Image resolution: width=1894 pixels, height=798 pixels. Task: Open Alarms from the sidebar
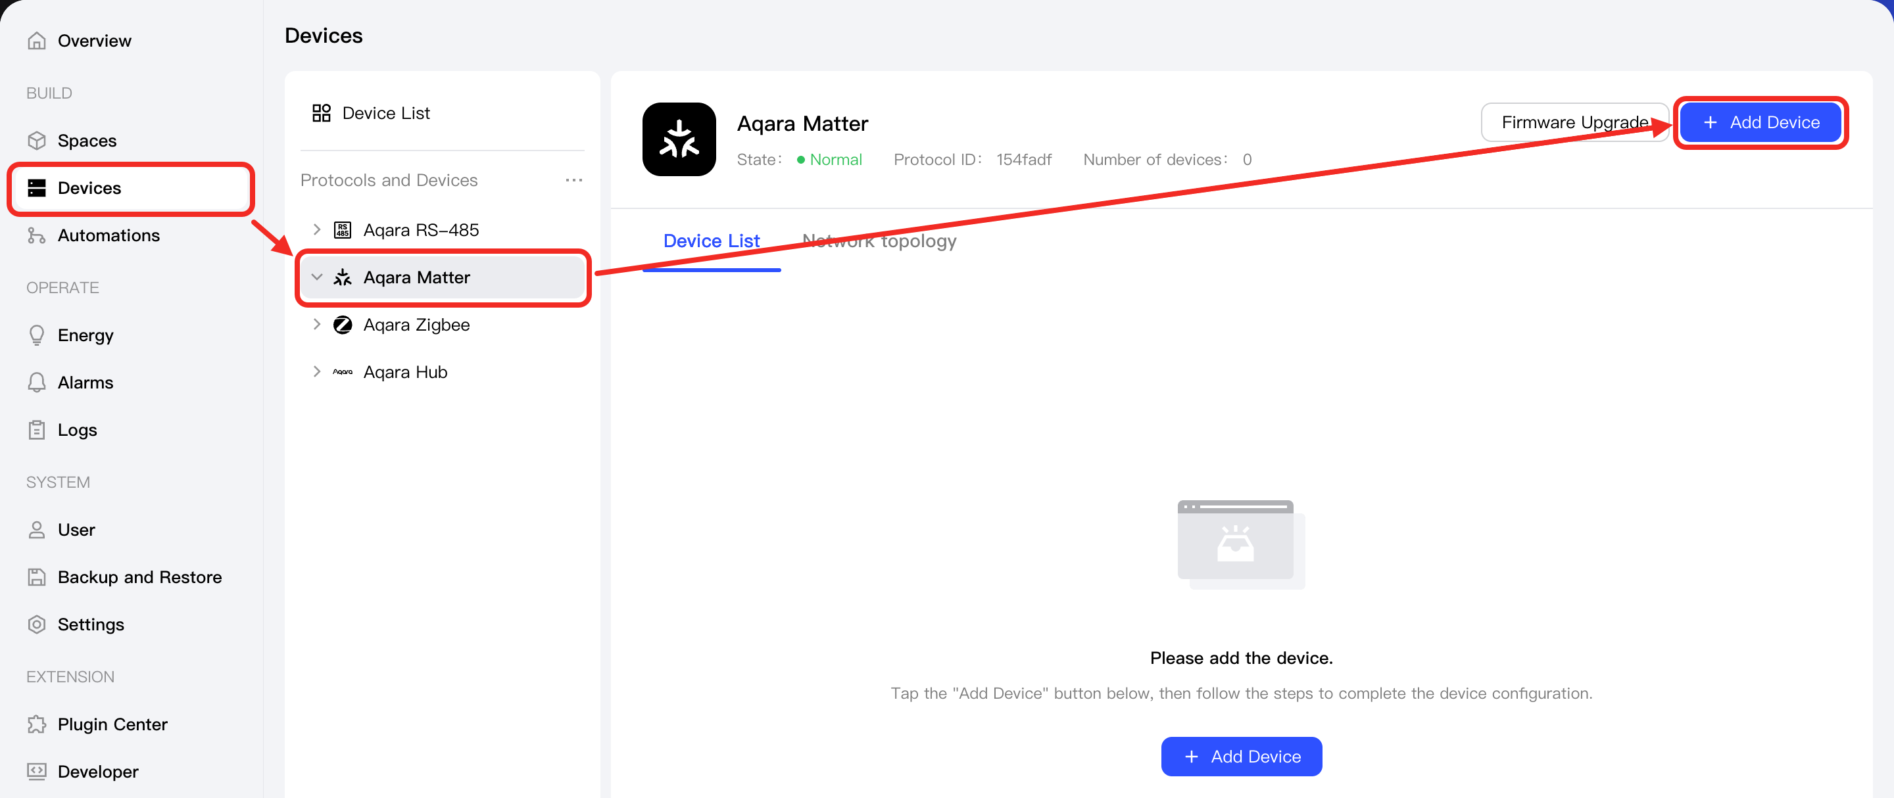(85, 383)
